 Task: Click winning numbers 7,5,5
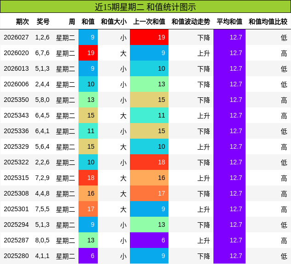click(x=42, y=209)
